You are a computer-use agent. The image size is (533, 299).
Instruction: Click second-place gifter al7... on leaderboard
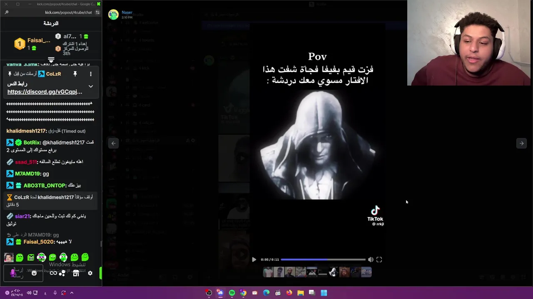click(x=70, y=37)
